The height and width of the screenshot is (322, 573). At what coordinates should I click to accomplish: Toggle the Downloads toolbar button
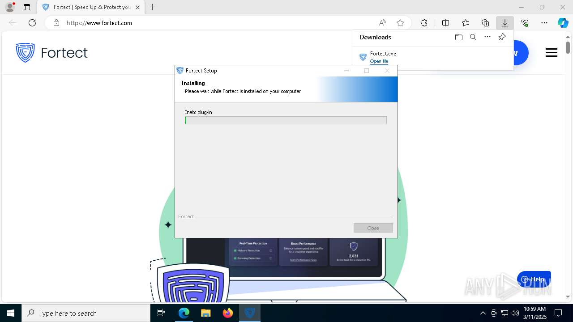tap(505, 23)
